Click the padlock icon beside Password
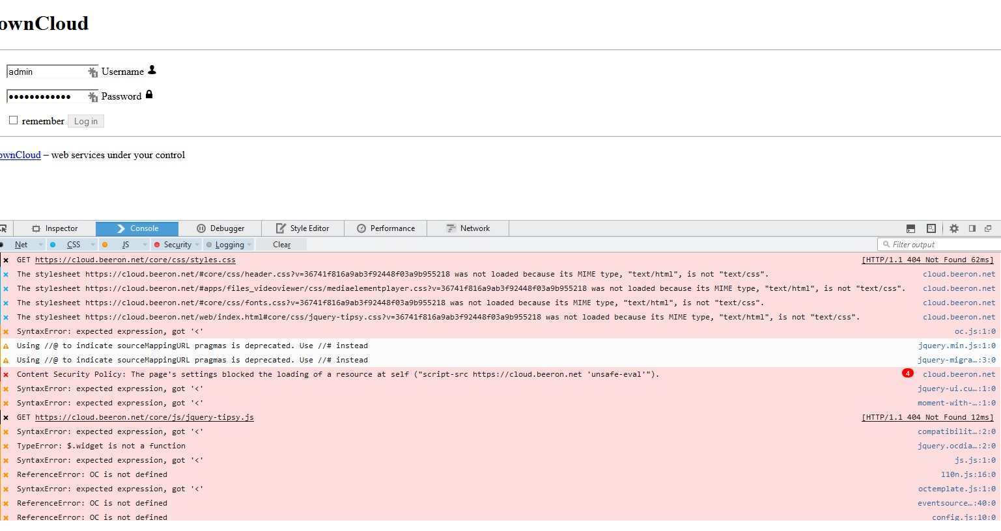 pyautogui.click(x=149, y=94)
